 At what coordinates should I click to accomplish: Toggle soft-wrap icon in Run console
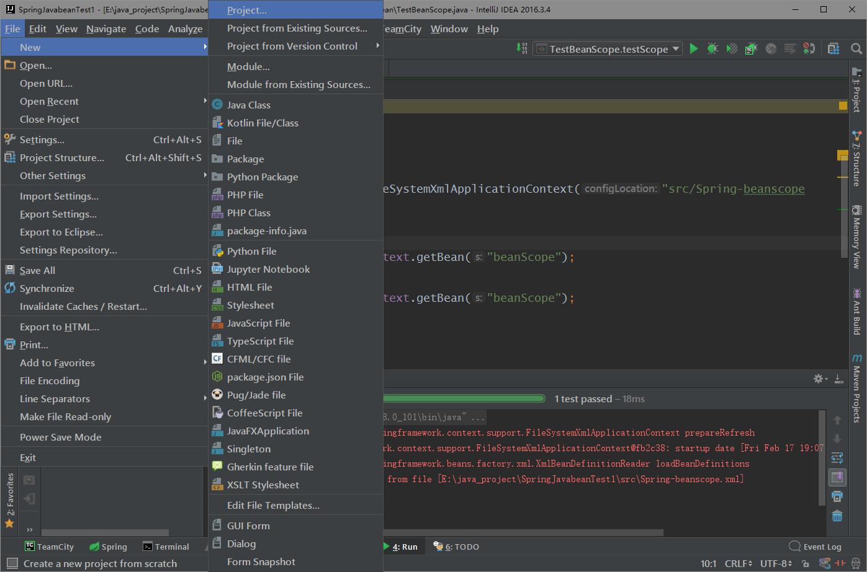click(x=837, y=458)
